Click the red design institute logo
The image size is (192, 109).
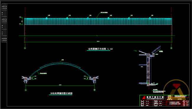pos(144,98)
